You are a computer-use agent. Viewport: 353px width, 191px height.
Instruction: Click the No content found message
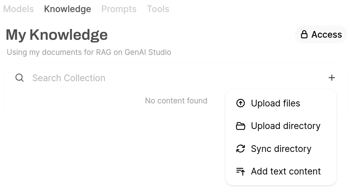[176, 101]
